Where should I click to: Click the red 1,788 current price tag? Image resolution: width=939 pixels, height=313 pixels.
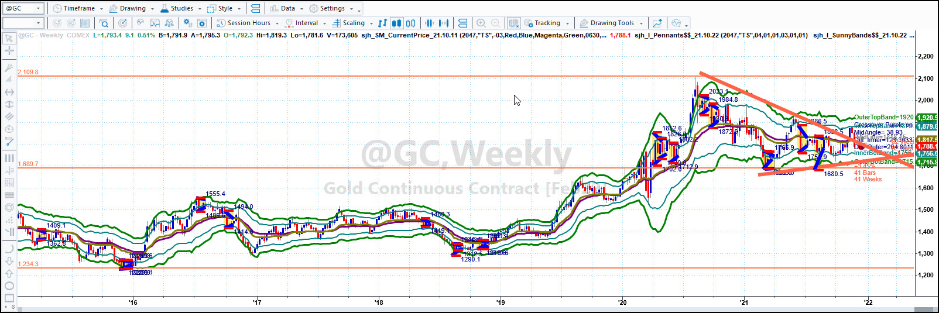pos(927,147)
